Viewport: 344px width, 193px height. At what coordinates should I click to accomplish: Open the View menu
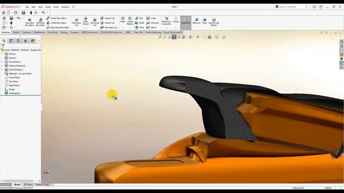click(40, 7)
